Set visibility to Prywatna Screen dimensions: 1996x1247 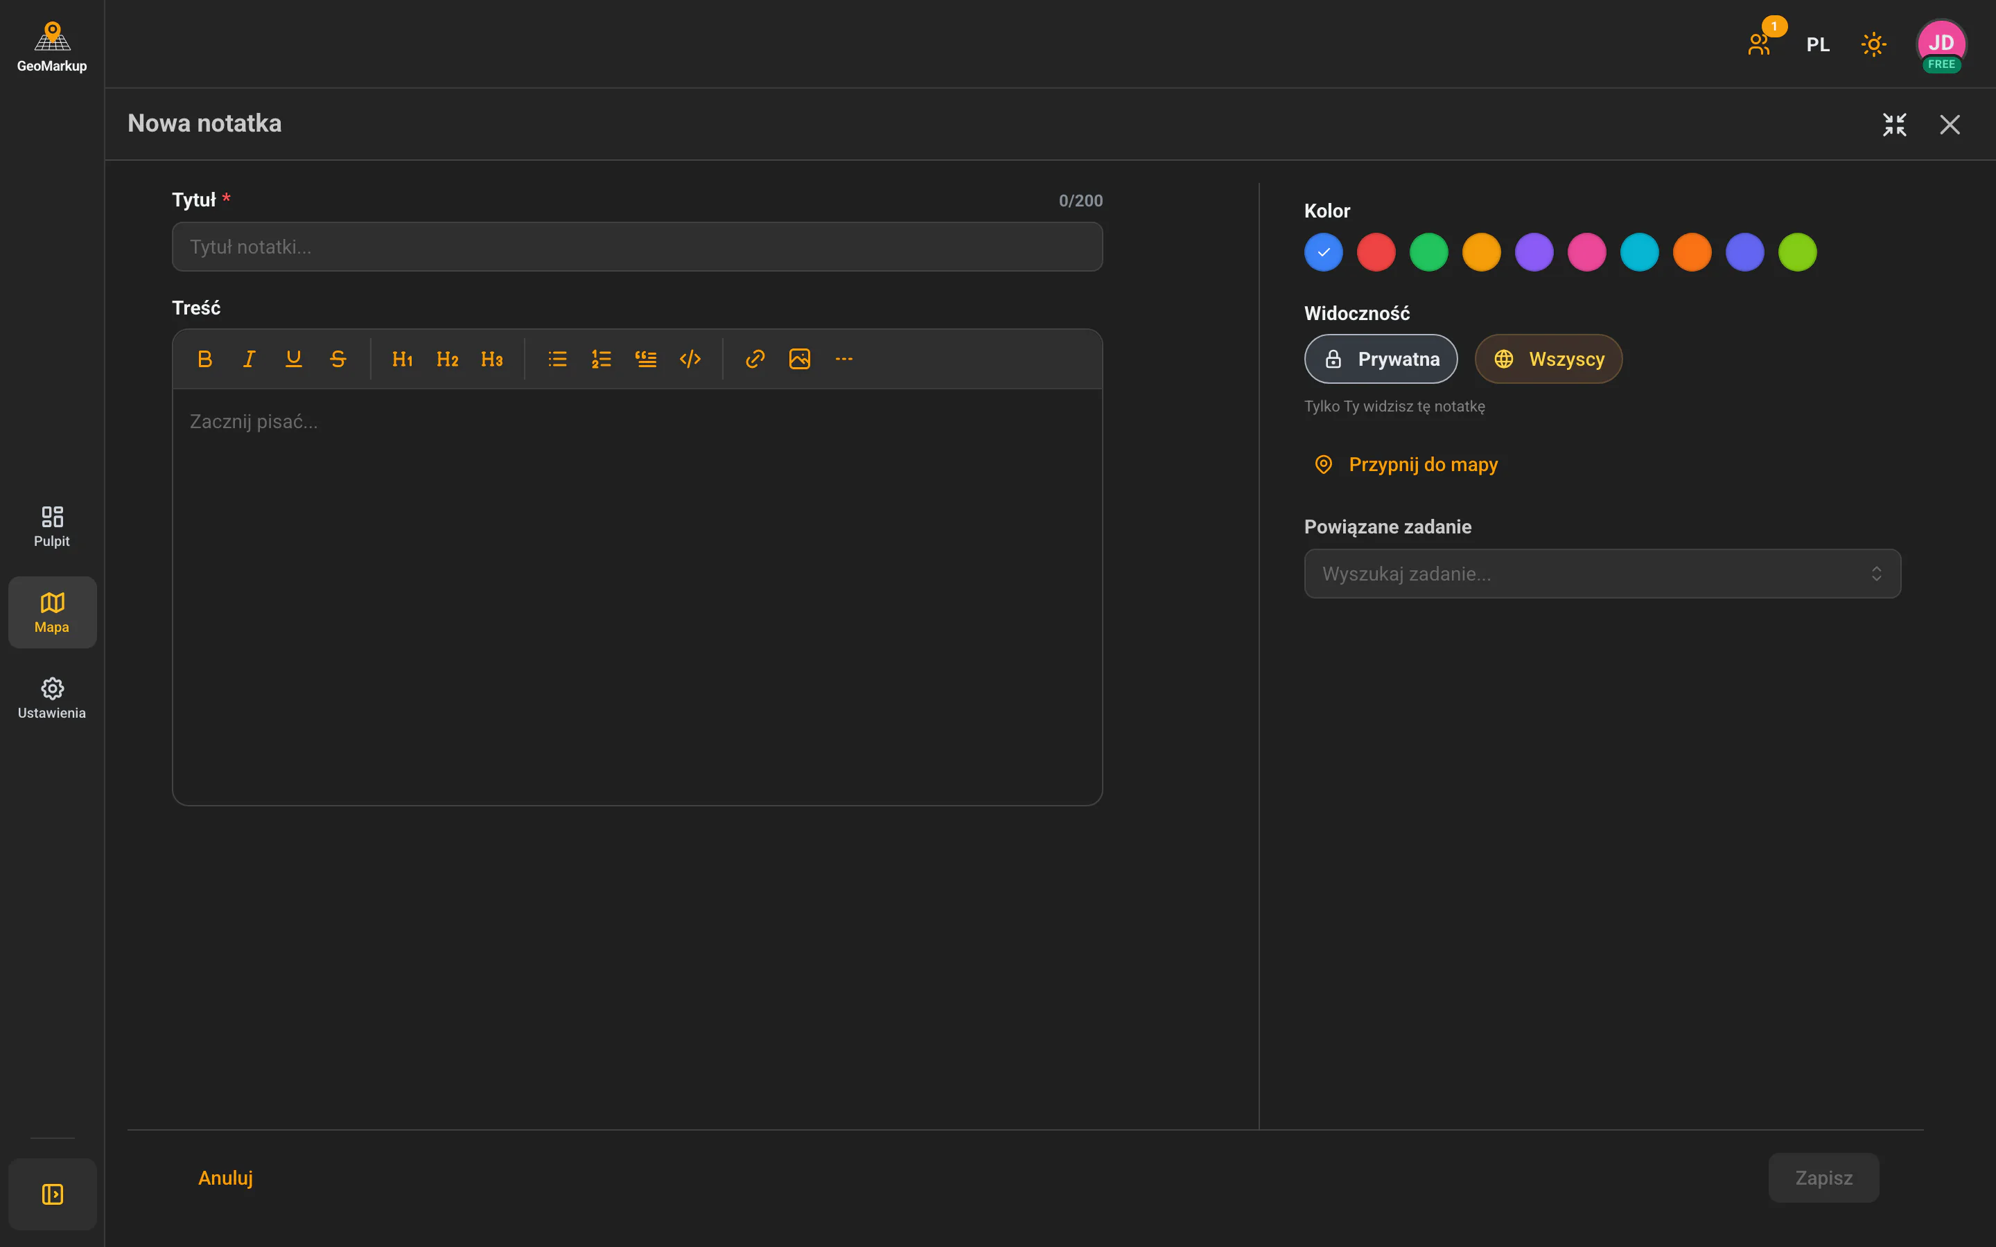click(1381, 359)
